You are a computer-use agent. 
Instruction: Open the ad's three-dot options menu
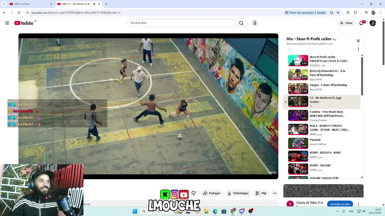[358, 204]
